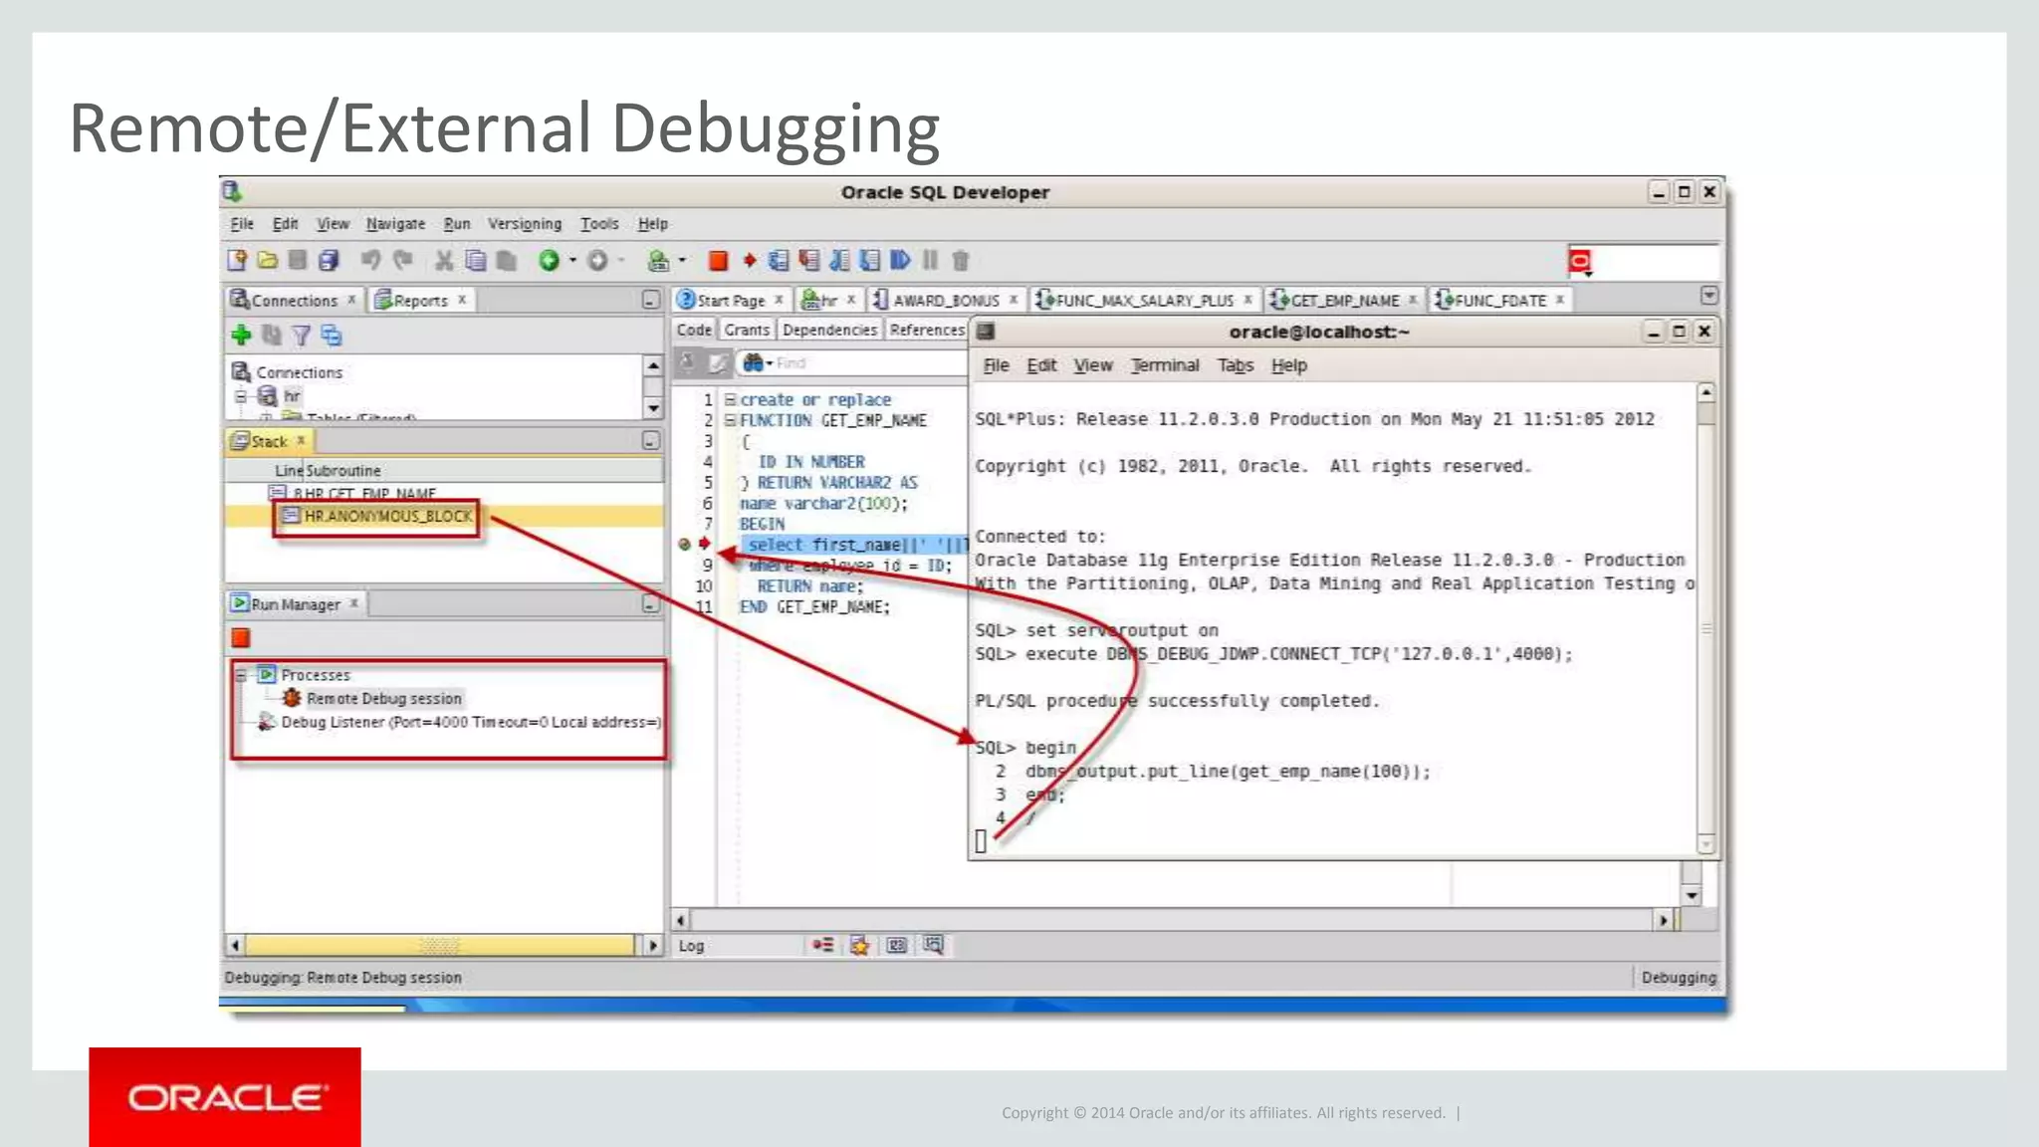Click the Resume debug icon
The image size is (2039, 1147).
point(900,261)
